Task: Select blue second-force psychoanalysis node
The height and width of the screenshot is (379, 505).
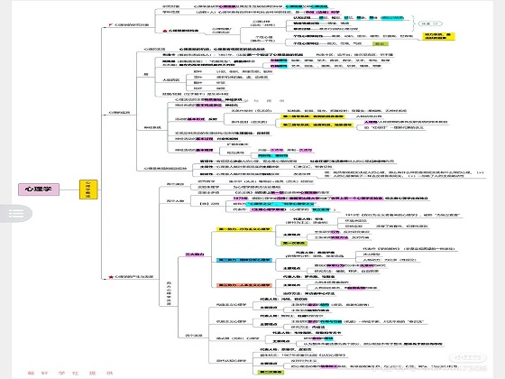Action: coord(244,260)
